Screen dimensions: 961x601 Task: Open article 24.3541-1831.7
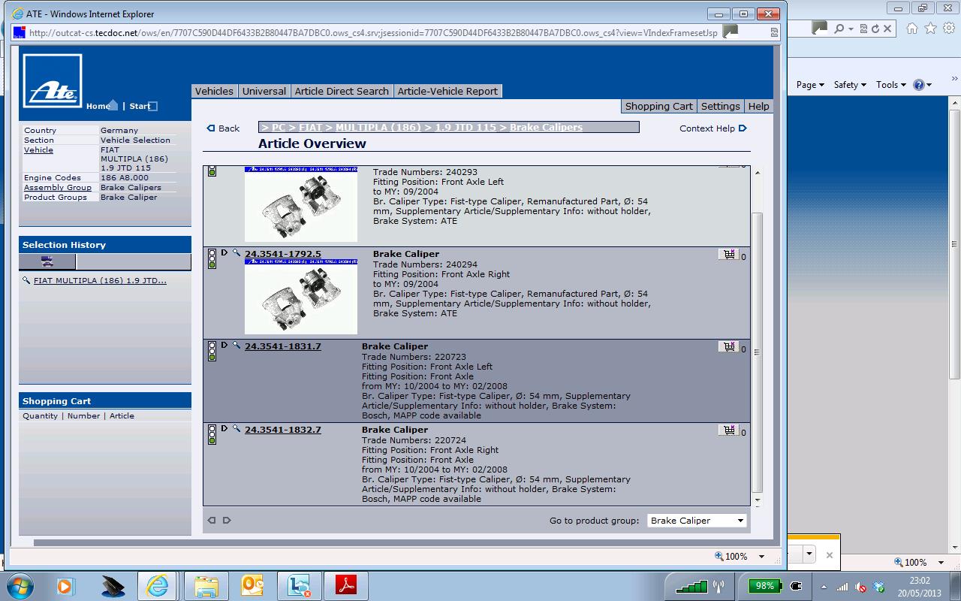tap(282, 346)
